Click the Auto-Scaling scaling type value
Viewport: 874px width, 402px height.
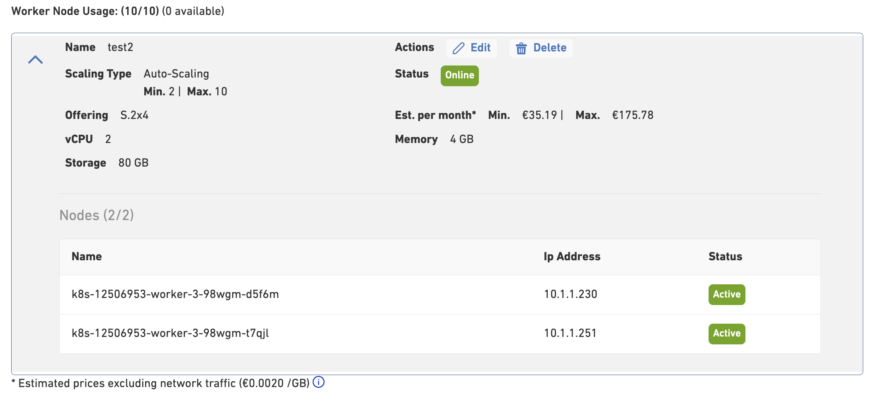[x=176, y=74]
